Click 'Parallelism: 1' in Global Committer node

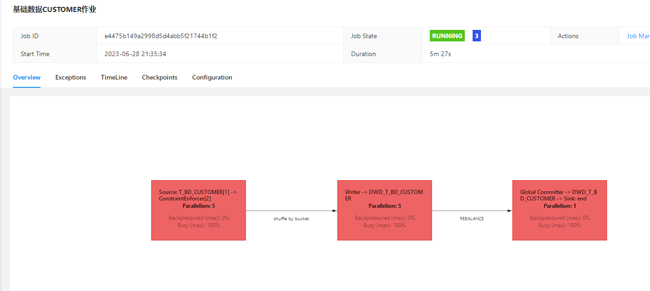(x=560, y=206)
